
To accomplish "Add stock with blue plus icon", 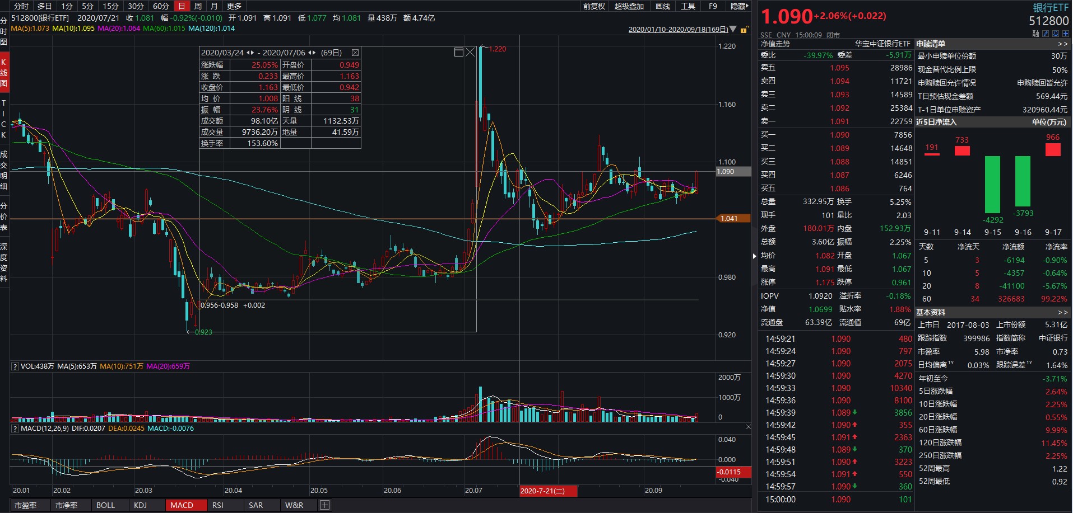I will (x=1065, y=34).
